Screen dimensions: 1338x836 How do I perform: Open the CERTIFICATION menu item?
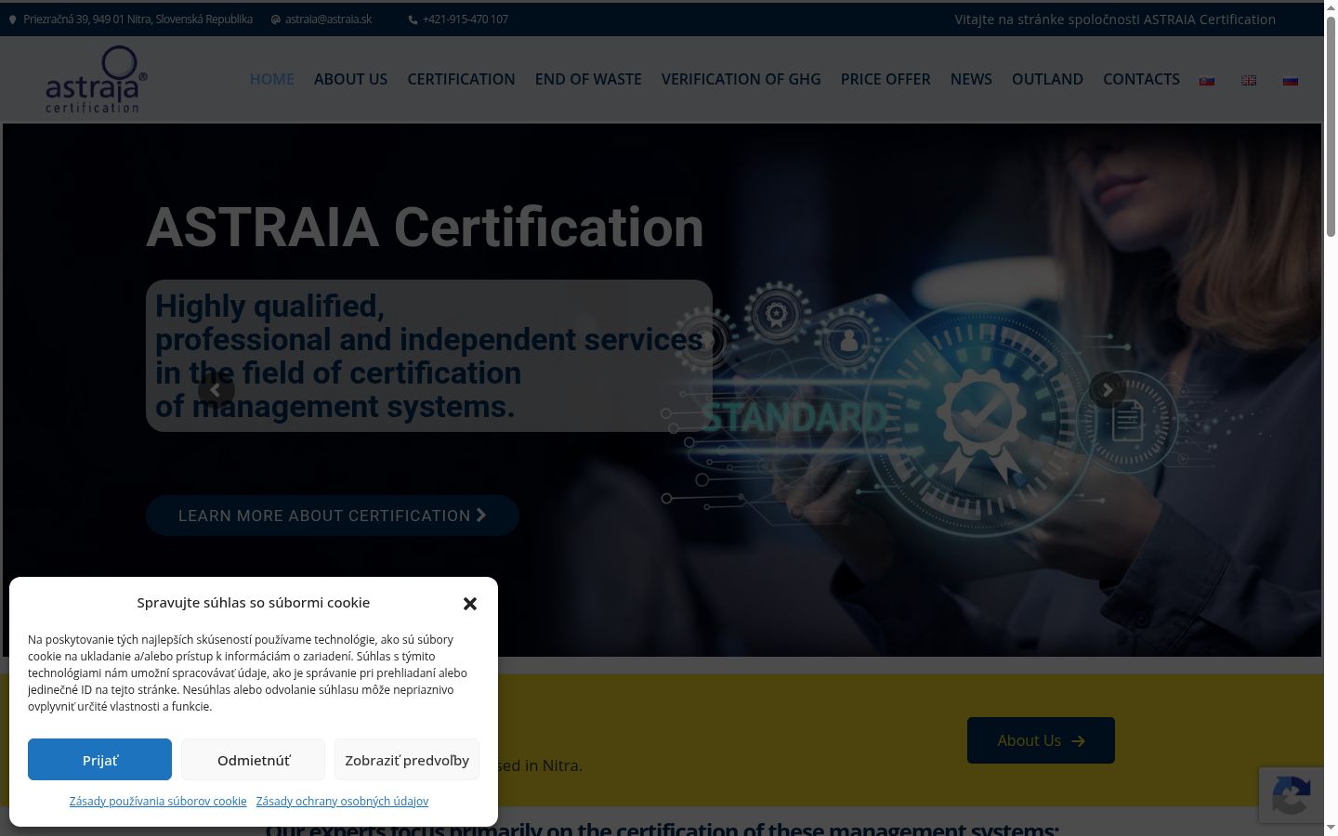[461, 79]
